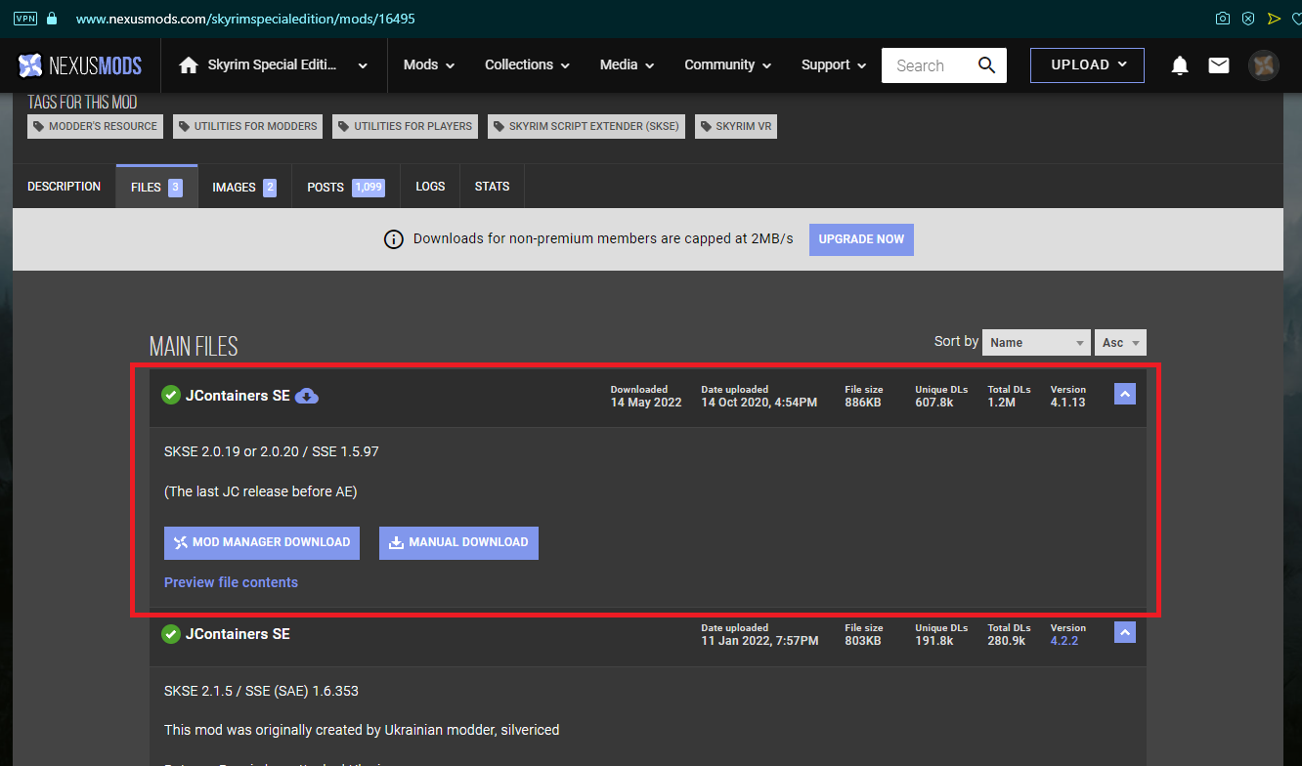Open the Upload dropdown button
The height and width of the screenshot is (766, 1302).
pyautogui.click(x=1089, y=65)
